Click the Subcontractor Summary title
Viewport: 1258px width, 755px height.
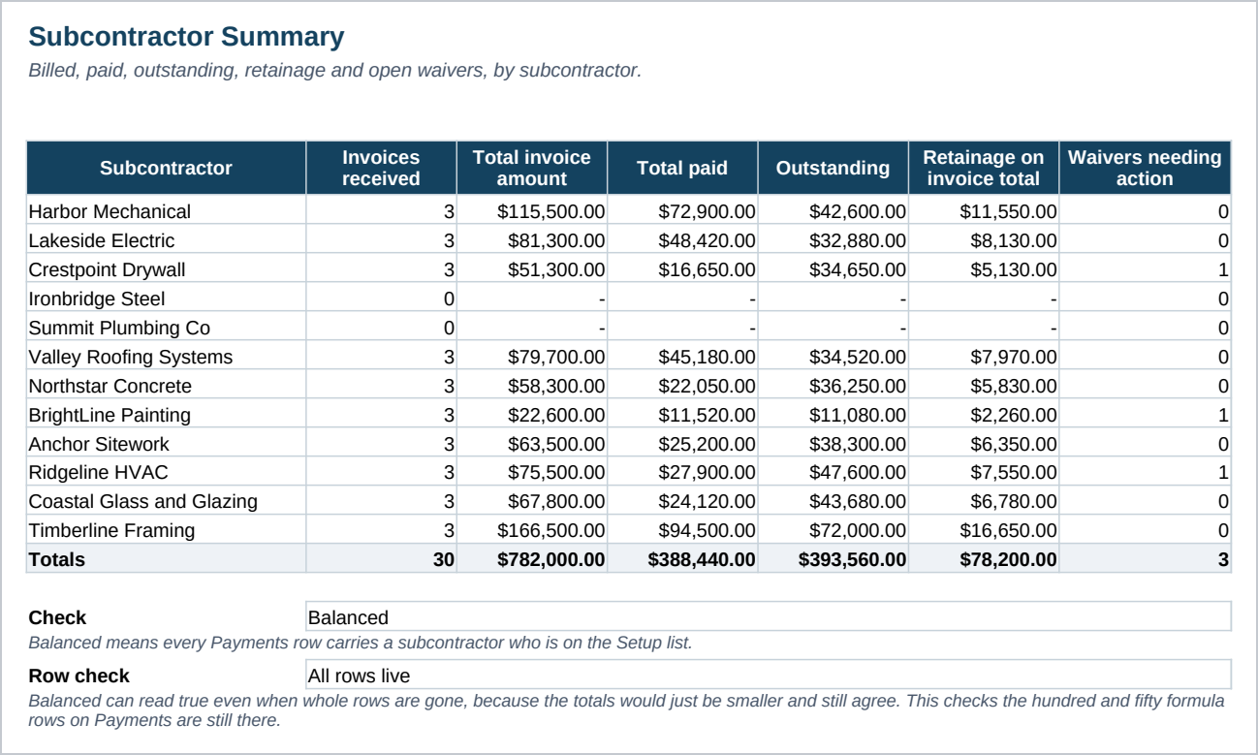(x=186, y=37)
